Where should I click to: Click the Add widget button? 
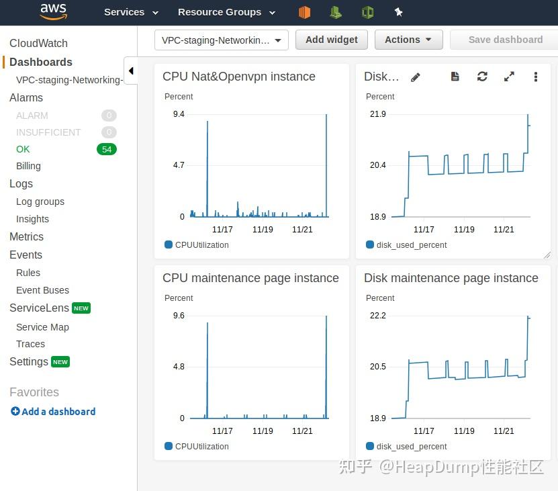tap(332, 40)
